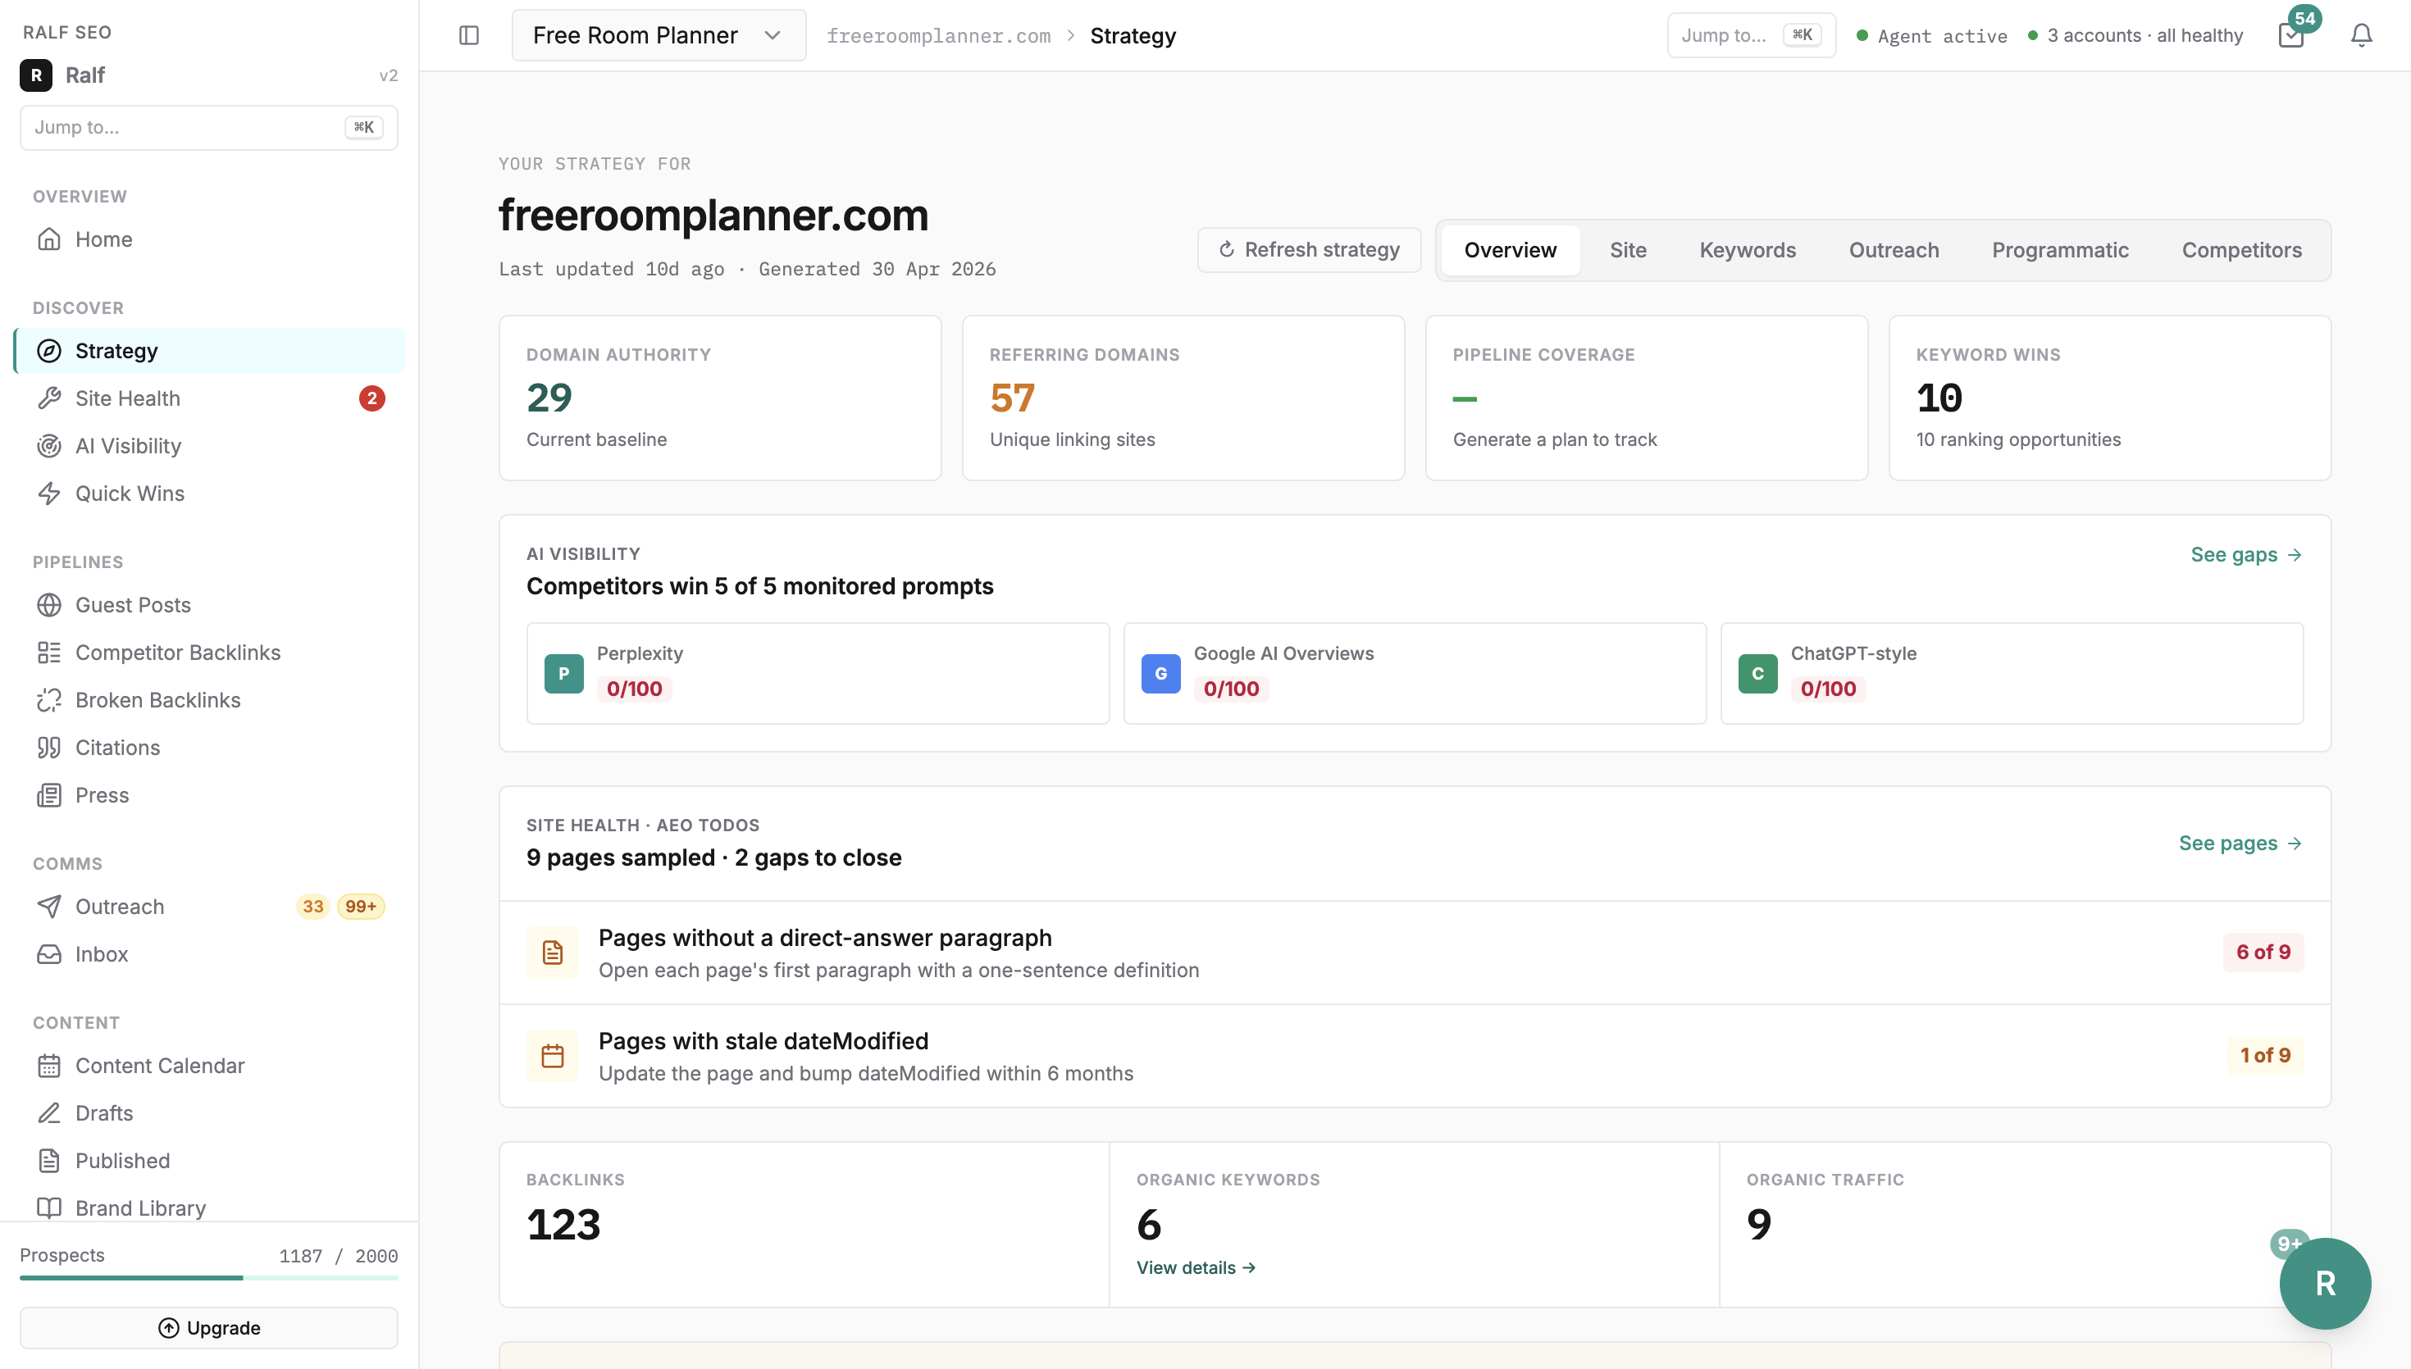Click the Prospects usage progress bar

pyautogui.click(x=209, y=1278)
